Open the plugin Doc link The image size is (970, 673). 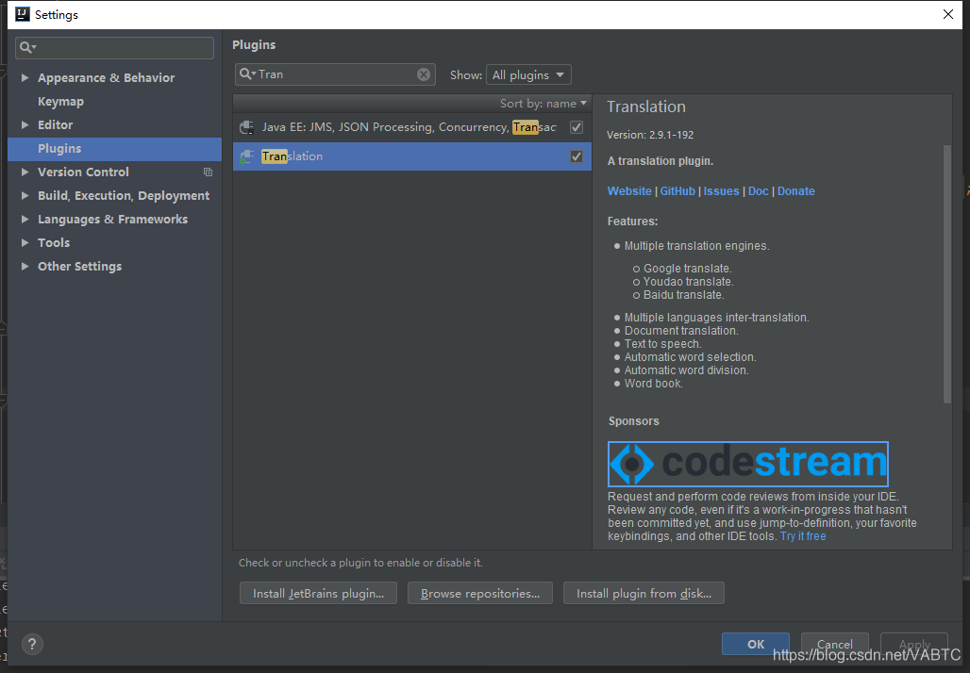759,191
